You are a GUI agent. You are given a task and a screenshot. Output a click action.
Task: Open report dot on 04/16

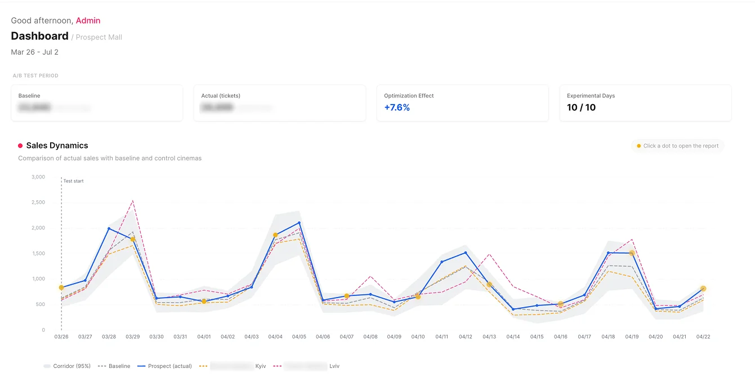click(560, 304)
